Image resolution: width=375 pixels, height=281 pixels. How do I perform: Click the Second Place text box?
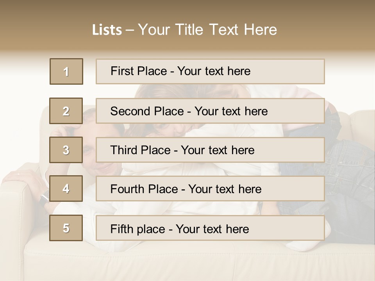210,111
